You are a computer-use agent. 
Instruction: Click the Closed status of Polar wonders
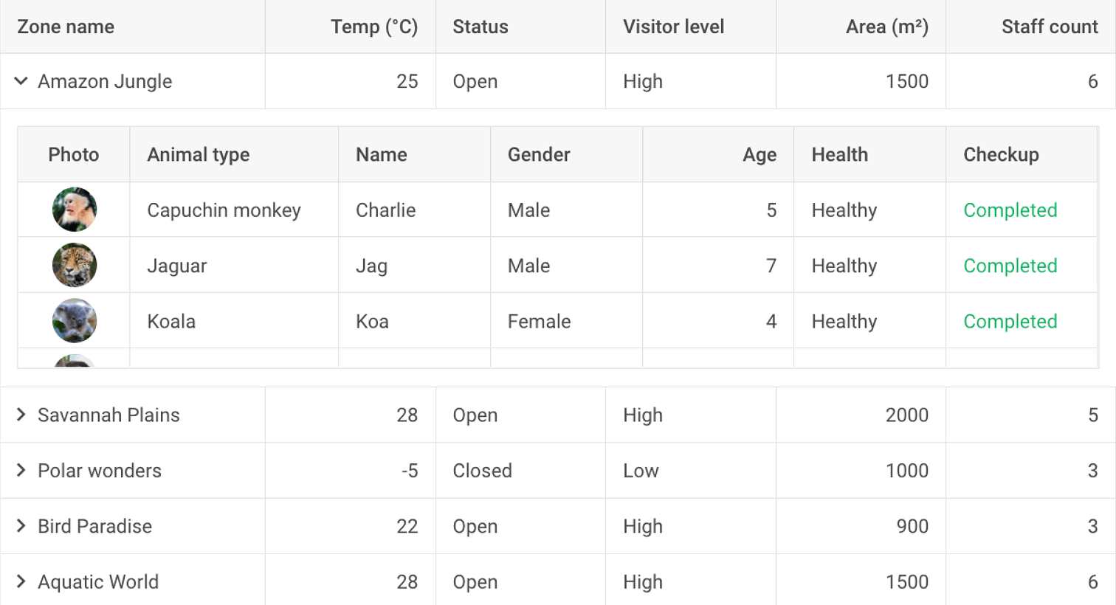coord(482,471)
